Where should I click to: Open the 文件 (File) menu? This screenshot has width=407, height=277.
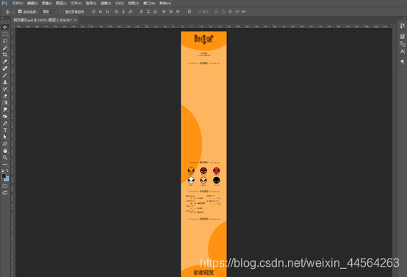pos(18,4)
